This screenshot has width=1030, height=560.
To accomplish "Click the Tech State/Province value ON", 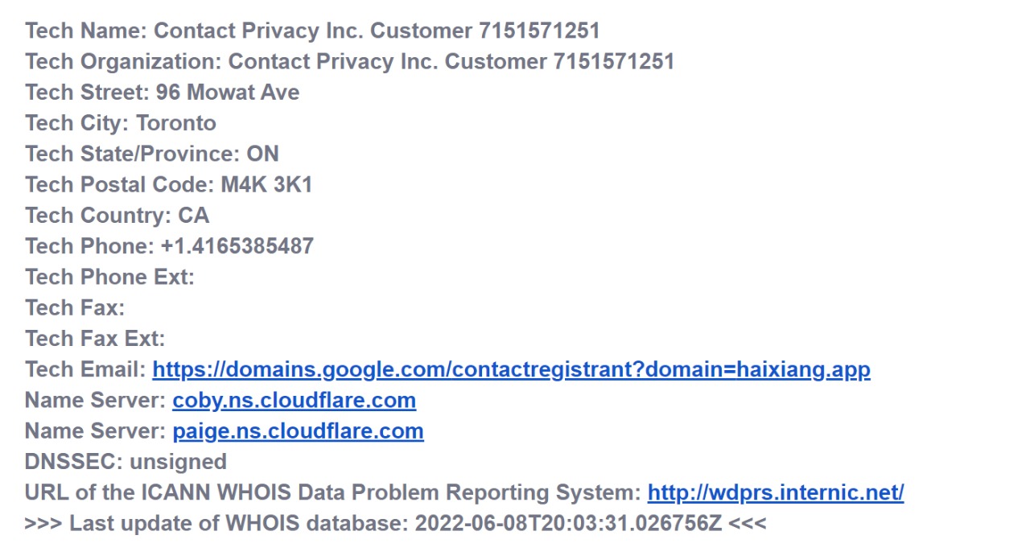I will [262, 154].
